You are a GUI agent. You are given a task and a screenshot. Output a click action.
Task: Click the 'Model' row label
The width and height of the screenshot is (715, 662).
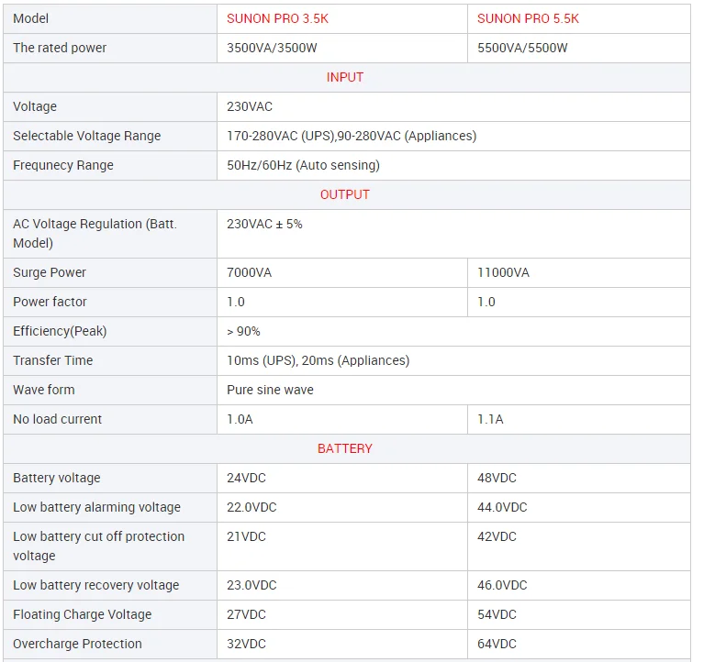[30, 18]
